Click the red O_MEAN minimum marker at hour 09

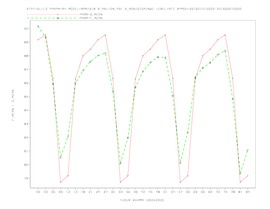tap(60, 182)
